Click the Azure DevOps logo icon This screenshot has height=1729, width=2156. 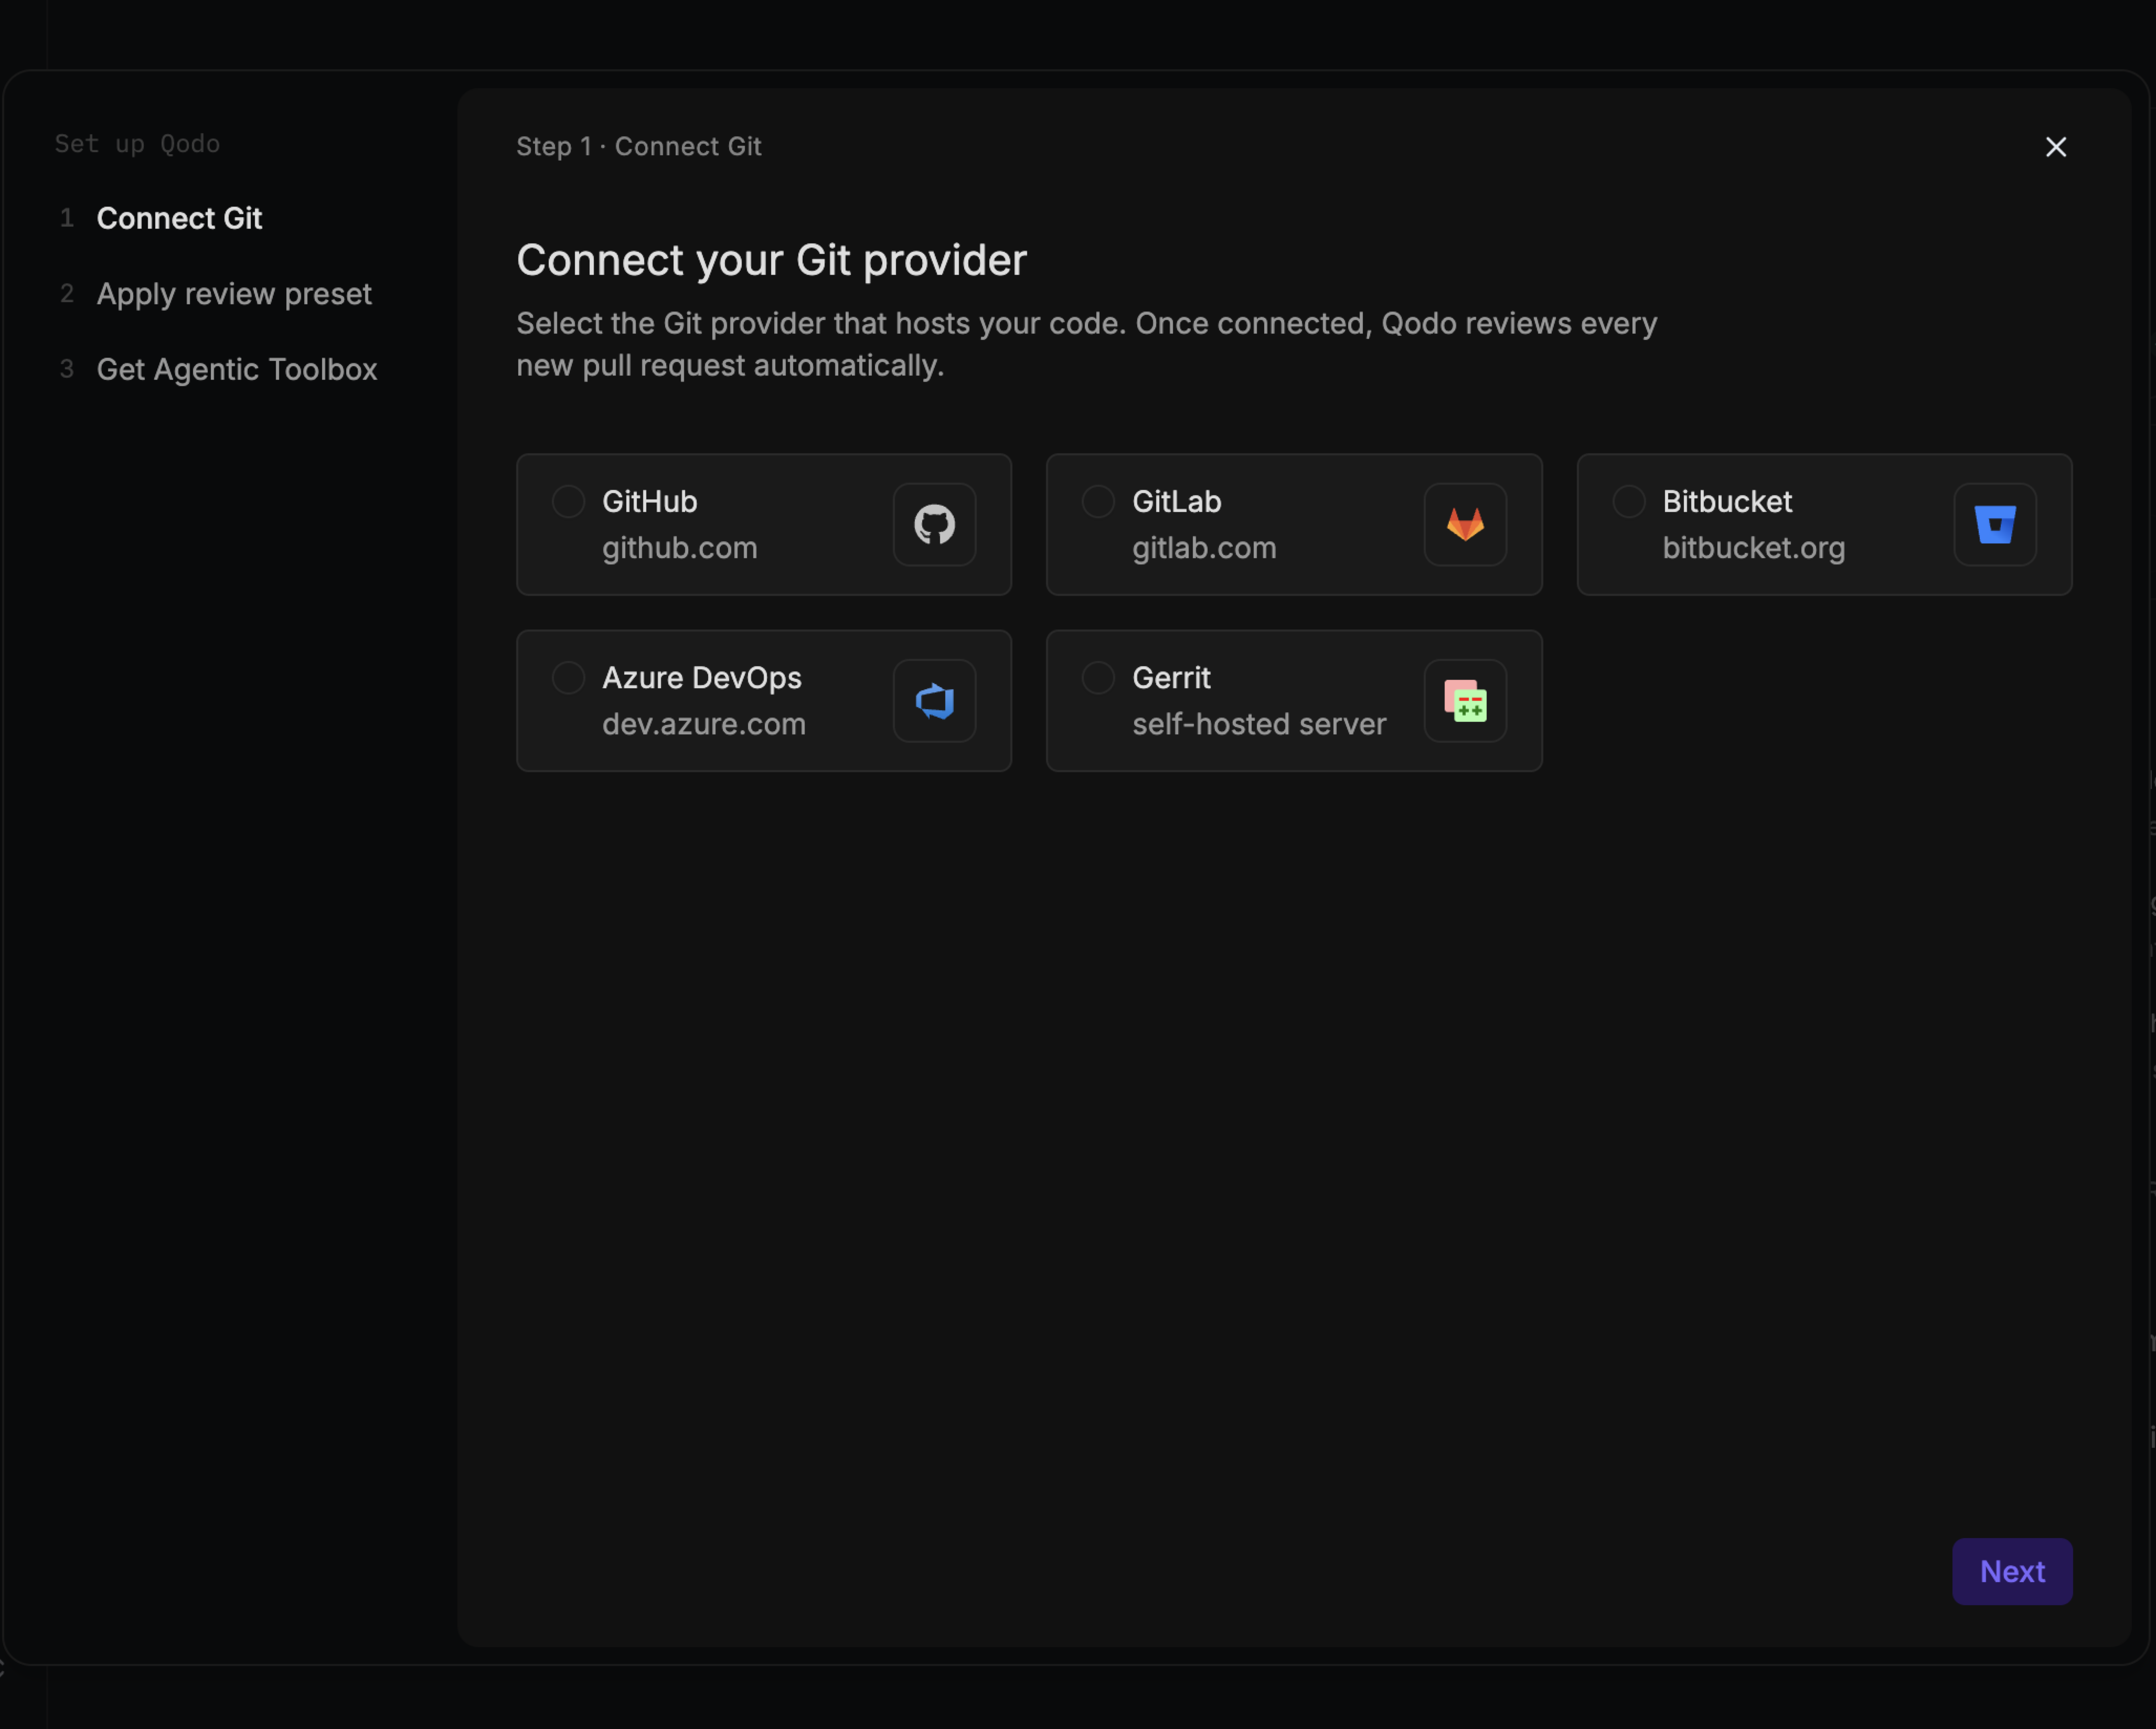point(934,700)
